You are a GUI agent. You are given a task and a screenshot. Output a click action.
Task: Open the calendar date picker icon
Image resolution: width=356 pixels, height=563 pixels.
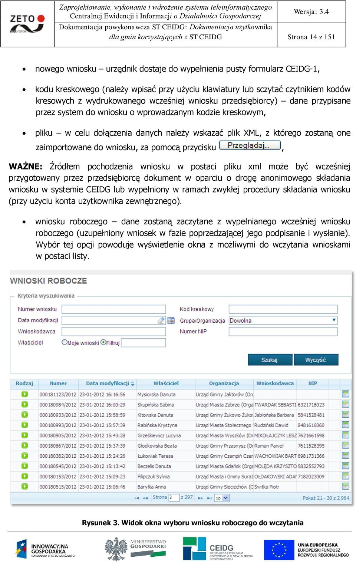(171, 320)
